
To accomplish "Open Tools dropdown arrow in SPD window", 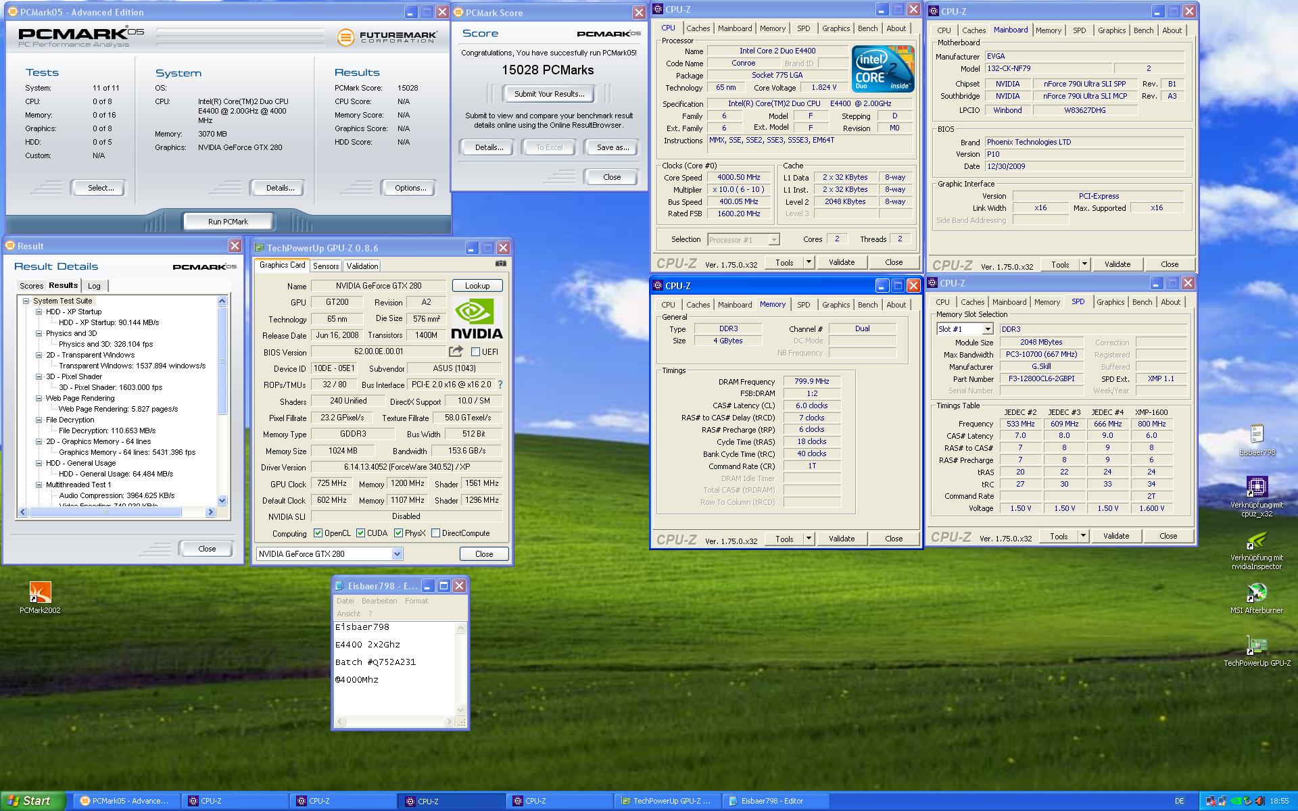I will [1082, 536].
